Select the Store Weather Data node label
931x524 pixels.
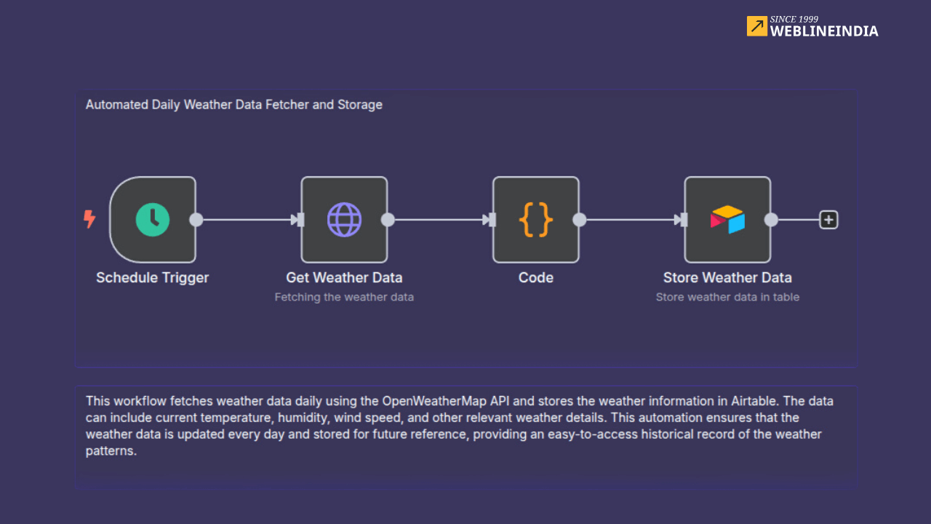tap(727, 277)
